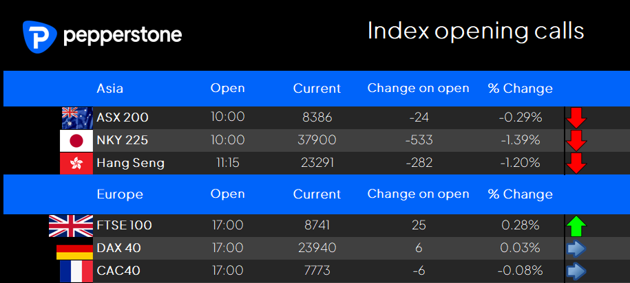Viewport: 630px width, 283px height.
Task: Click the UK flag beside FTSE 100
Action: tap(71, 226)
